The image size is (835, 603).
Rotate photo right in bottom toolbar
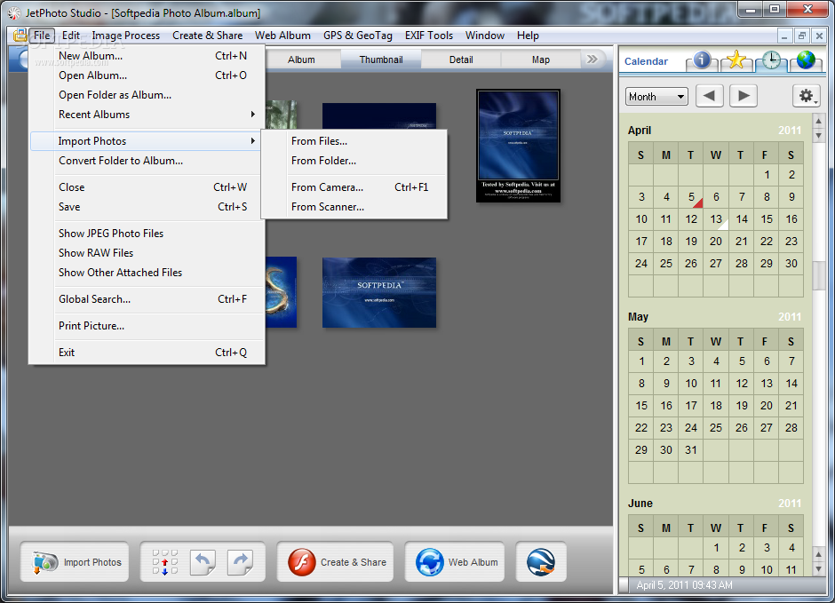click(240, 562)
